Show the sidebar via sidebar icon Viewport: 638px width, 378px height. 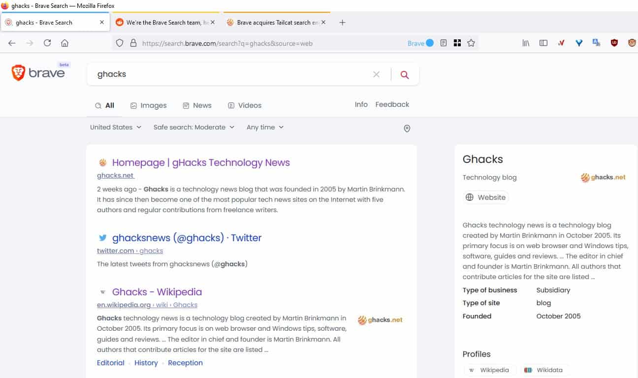pyautogui.click(x=543, y=43)
